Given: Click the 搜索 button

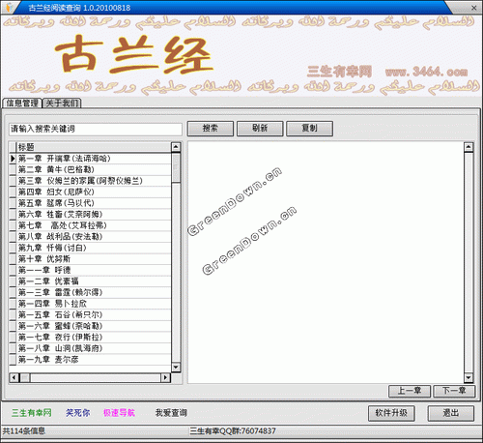Looking at the screenshot, I should point(211,129).
